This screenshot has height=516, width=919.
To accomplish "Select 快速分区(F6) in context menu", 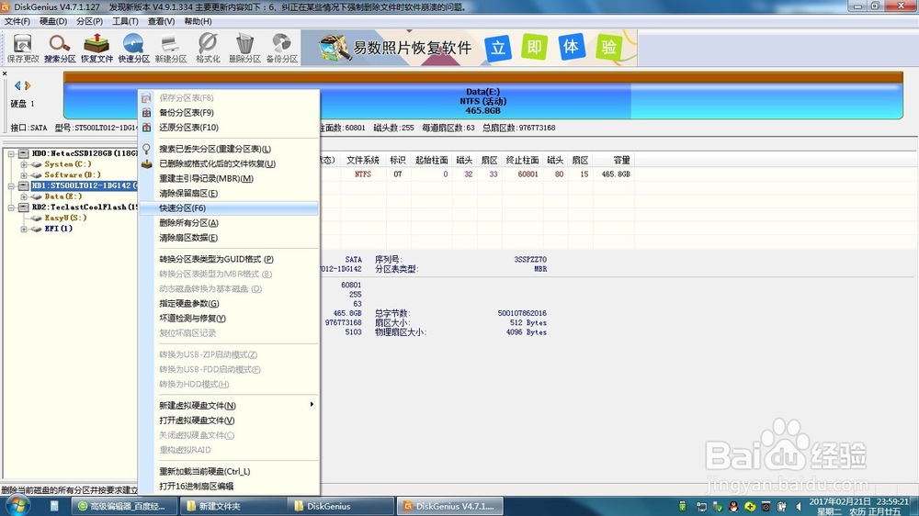I will pyautogui.click(x=229, y=208).
